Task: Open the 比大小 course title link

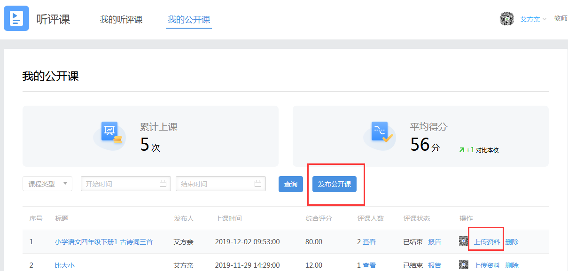Action: [x=64, y=265]
